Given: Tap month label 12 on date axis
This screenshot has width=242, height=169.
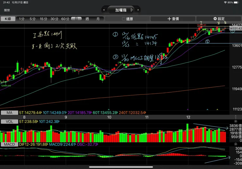Looking at the screenshot, I should tap(188, 117).
